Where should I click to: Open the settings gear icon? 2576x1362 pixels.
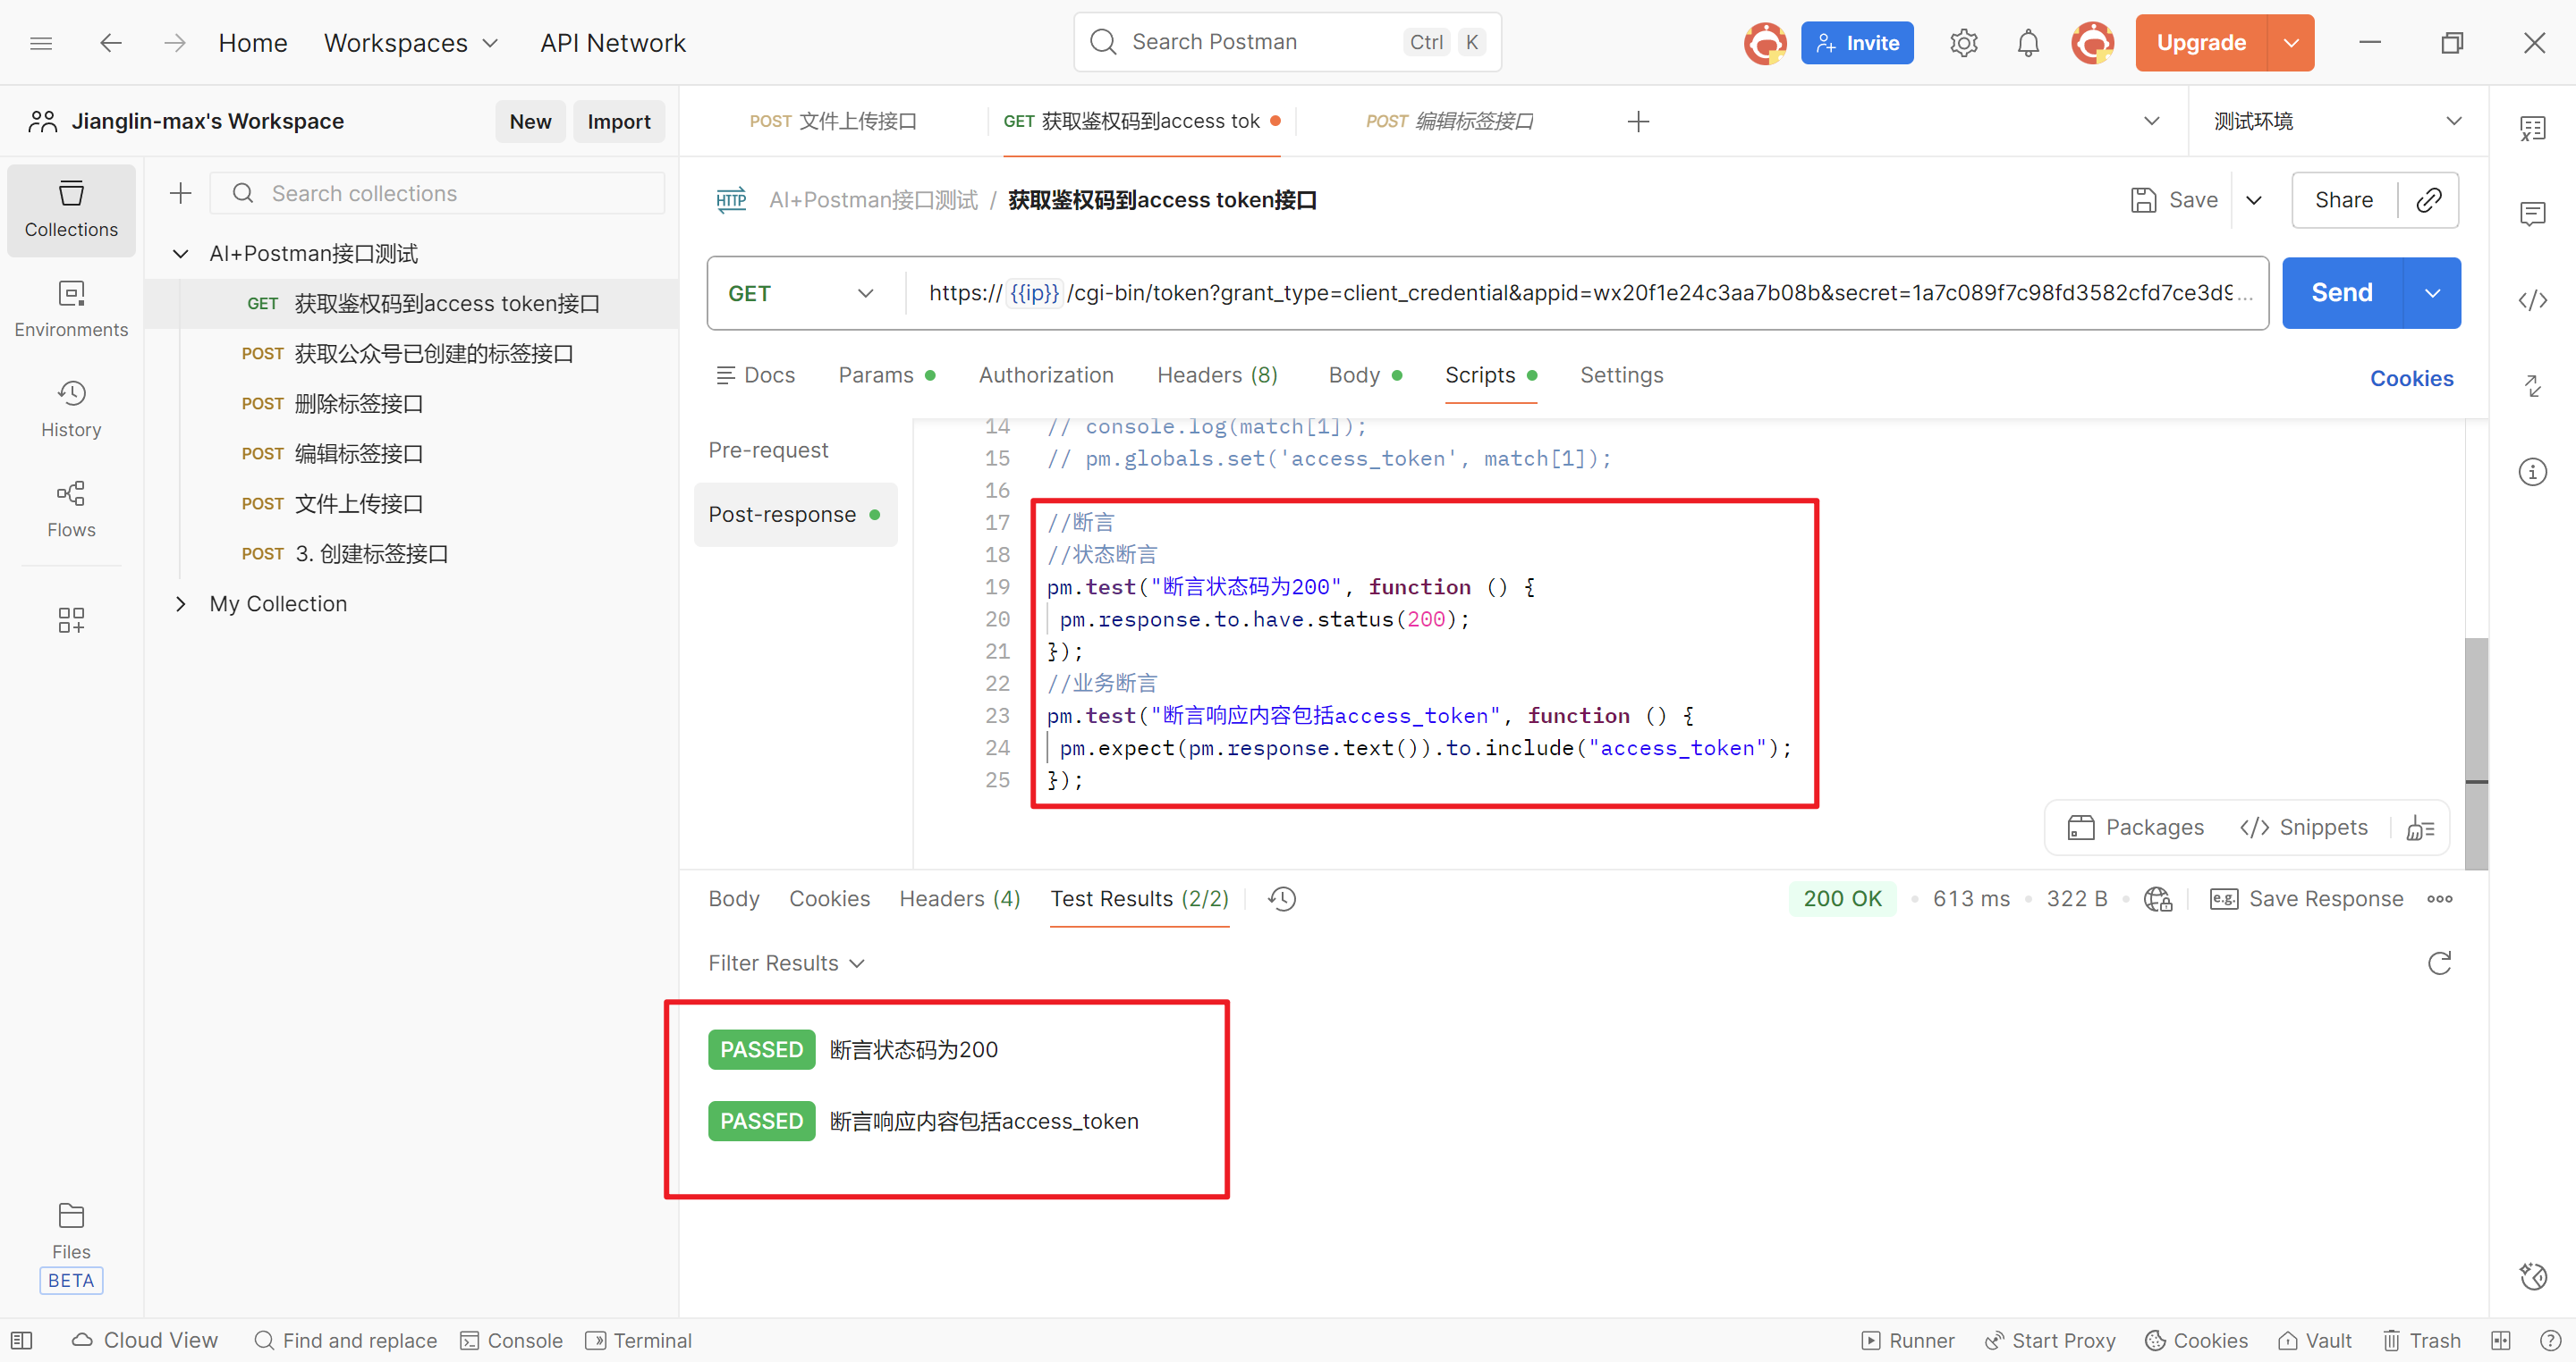(x=1963, y=43)
